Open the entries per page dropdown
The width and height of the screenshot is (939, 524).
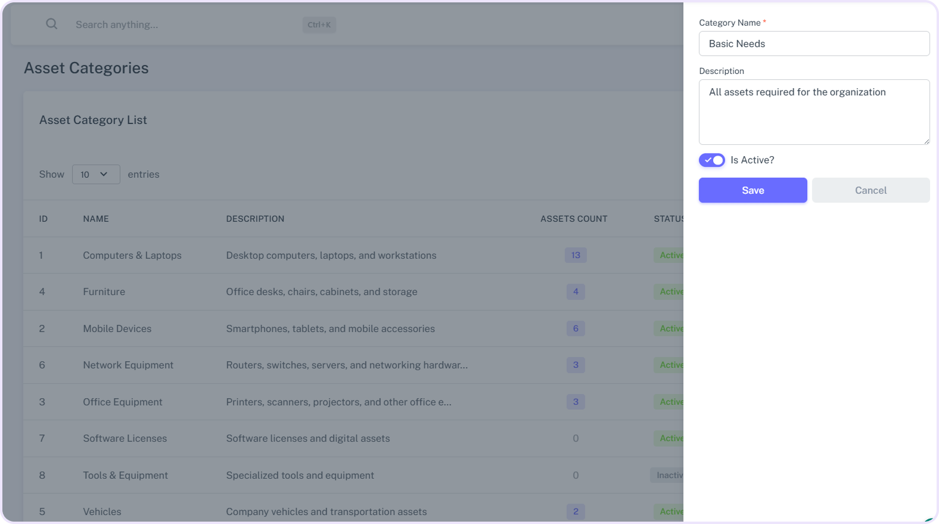[x=96, y=175]
